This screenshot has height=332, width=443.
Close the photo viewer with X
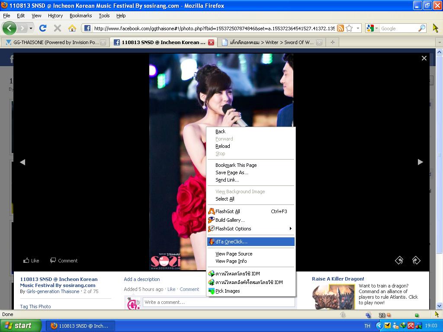click(424, 58)
